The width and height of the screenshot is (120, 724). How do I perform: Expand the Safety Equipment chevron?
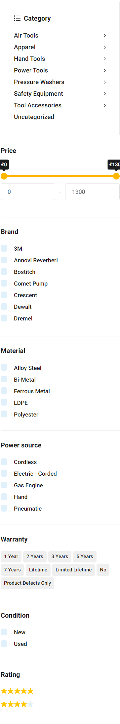[x=105, y=94]
